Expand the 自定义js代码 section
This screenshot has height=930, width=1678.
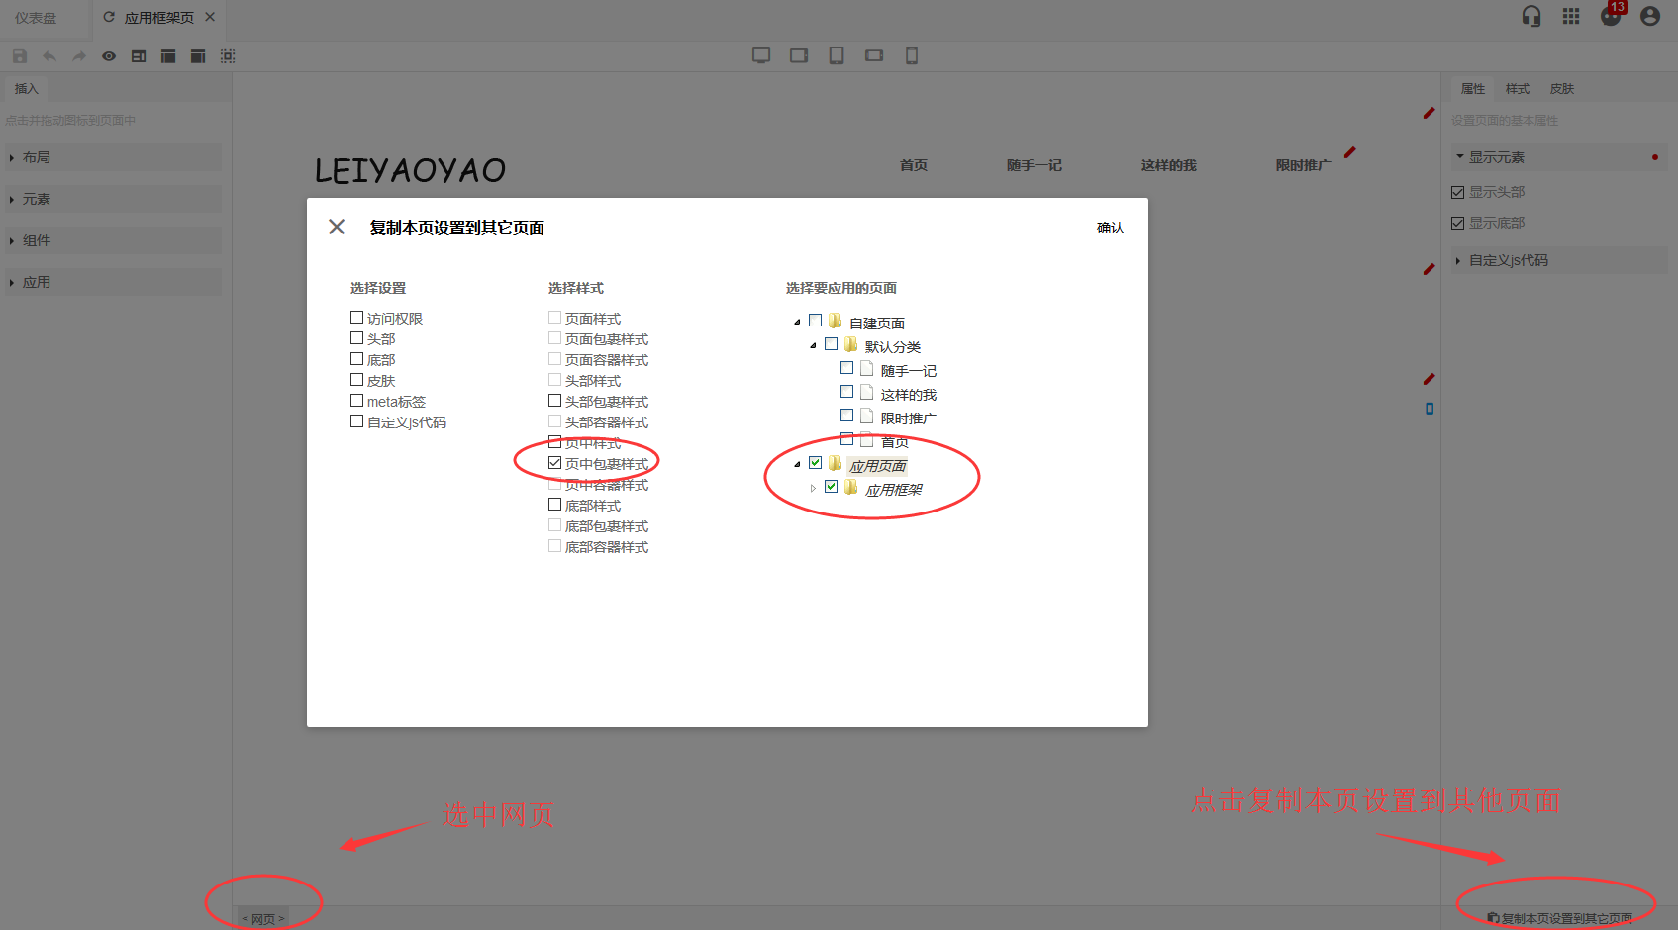click(x=1508, y=260)
